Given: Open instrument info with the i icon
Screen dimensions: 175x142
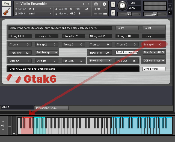Looking at the screenshot, I should [103, 4].
